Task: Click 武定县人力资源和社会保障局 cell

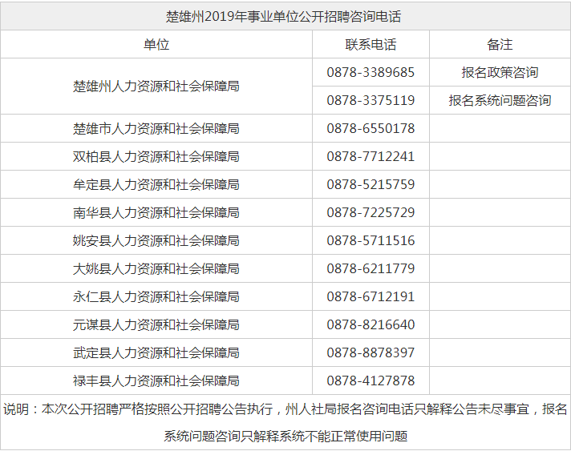Action: coord(156,352)
